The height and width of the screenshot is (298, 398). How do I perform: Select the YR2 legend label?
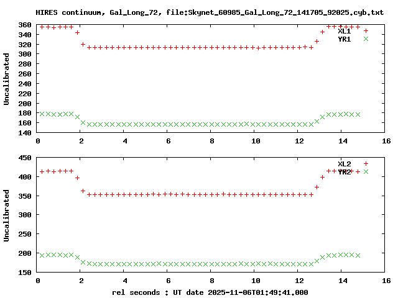(344, 172)
